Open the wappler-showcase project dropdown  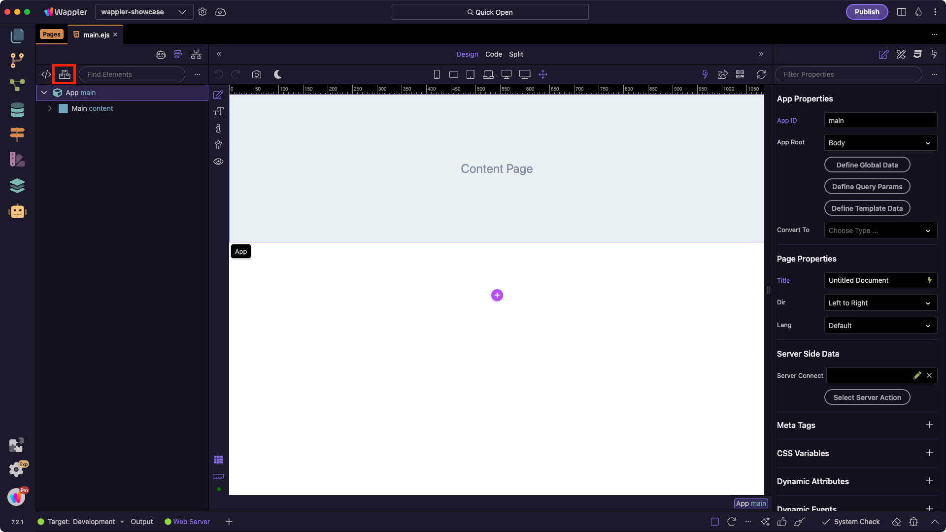tap(143, 12)
